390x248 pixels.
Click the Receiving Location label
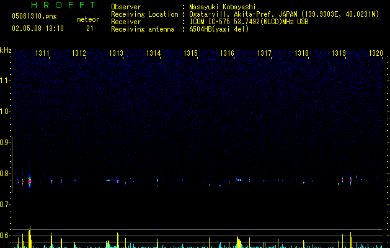pos(144,14)
